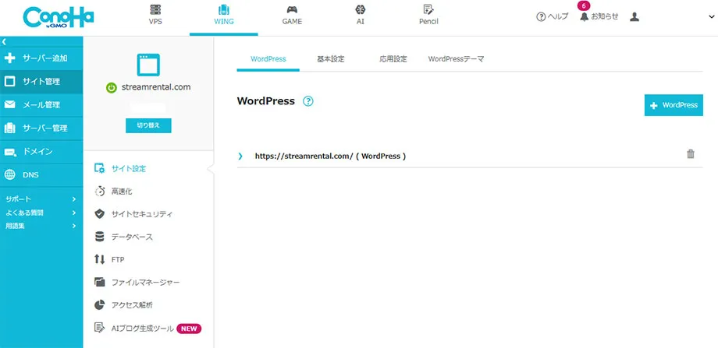Image resolution: width=718 pixels, height=348 pixels.
Task: Delete WordPress site via trash icon
Action: pos(690,154)
